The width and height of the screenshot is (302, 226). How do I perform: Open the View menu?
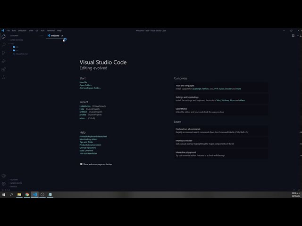point(31,30)
